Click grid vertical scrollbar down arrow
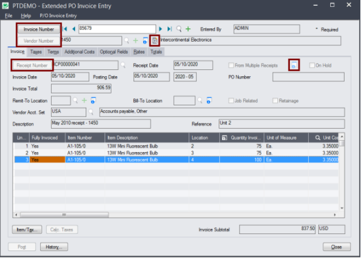Screen dimensions: 361x258 342,208
